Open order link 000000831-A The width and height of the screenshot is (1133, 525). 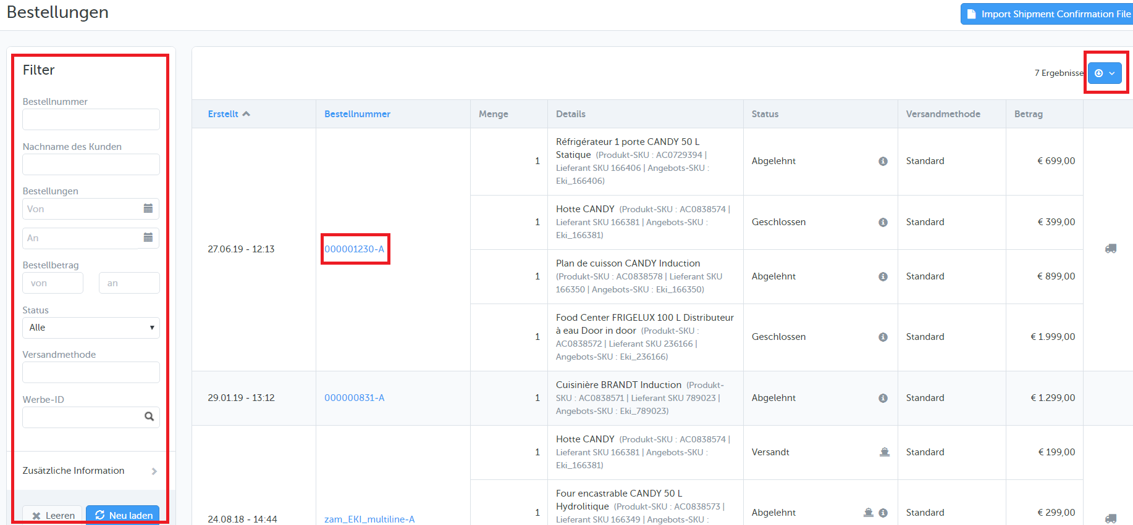tap(355, 398)
